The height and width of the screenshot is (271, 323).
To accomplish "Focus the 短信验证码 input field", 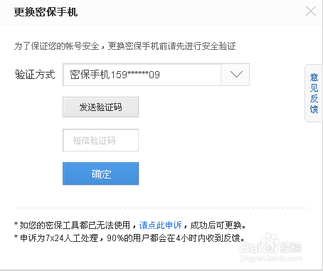I will coord(100,140).
